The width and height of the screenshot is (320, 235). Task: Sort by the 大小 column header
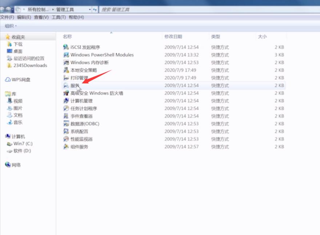click(x=262, y=37)
